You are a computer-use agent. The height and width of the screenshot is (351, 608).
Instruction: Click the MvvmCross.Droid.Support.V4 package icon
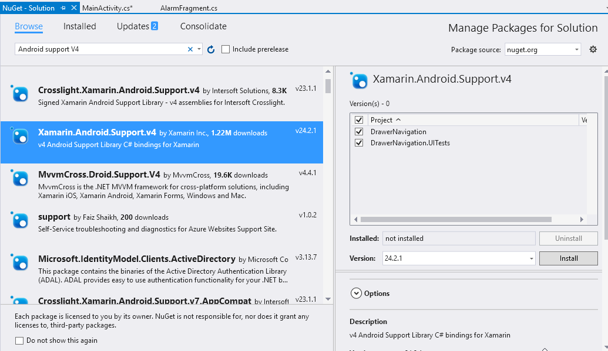click(x=19, y=178)
